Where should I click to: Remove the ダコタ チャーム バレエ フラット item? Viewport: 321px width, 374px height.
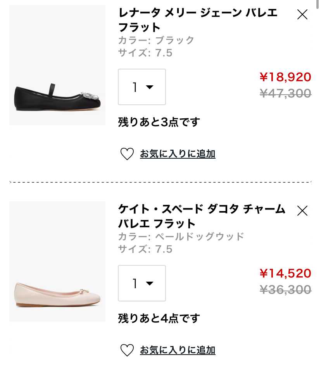pyautogui.click(x=302, y=211)
